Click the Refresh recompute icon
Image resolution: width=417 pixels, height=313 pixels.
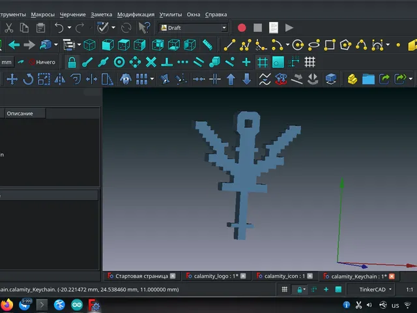click(x=126, y=27)
